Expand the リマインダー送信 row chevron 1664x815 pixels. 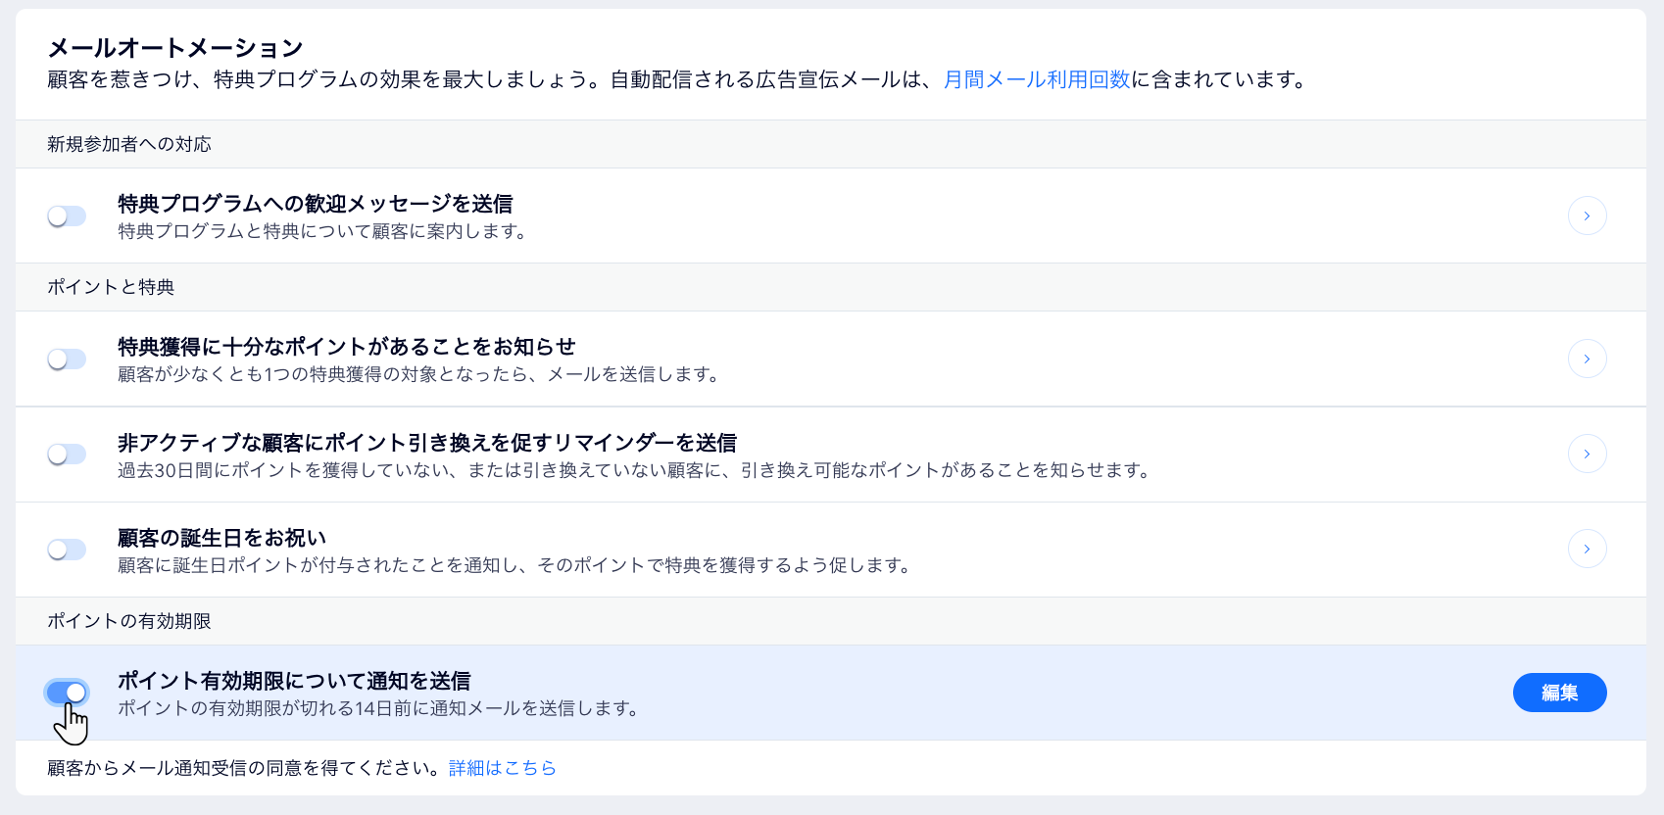(1587, 454)
